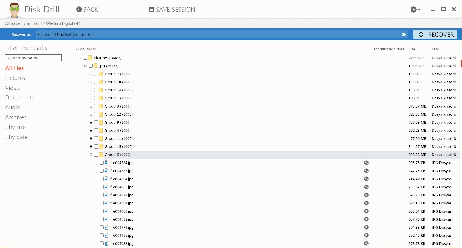Image resolution: width=462 pixels, height=248 pixels.
Task: Collapse the Group 5 folder node
Action: [x=91, y=155]
